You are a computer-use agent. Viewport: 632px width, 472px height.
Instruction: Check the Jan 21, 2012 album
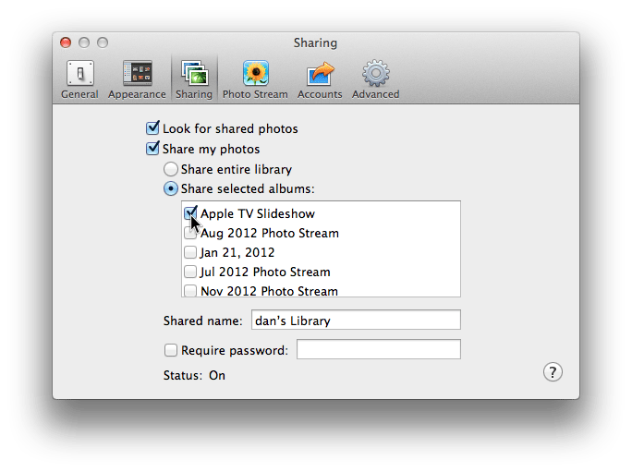pyautogui.click(x=189, y=252)
